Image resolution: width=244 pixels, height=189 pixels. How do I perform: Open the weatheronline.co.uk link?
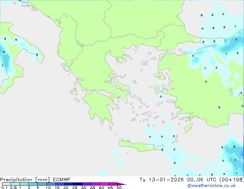point(212,186)
